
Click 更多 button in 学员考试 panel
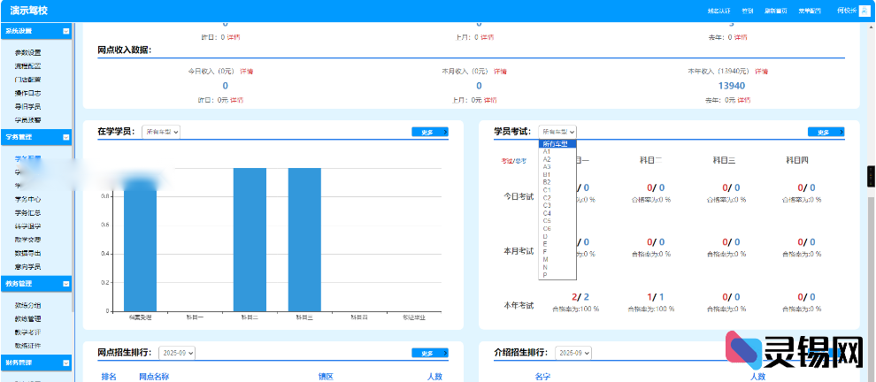(x=826, y=132)
